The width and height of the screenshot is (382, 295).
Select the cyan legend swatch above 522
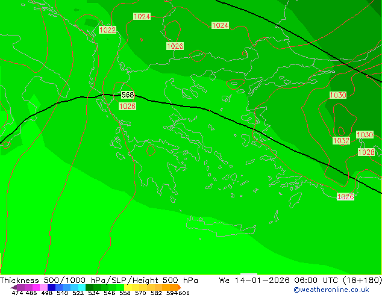click(82, 287)
